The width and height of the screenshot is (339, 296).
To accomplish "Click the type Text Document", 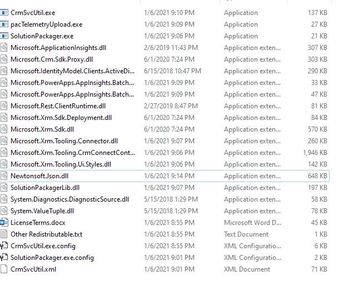I will tap(246, 234).
